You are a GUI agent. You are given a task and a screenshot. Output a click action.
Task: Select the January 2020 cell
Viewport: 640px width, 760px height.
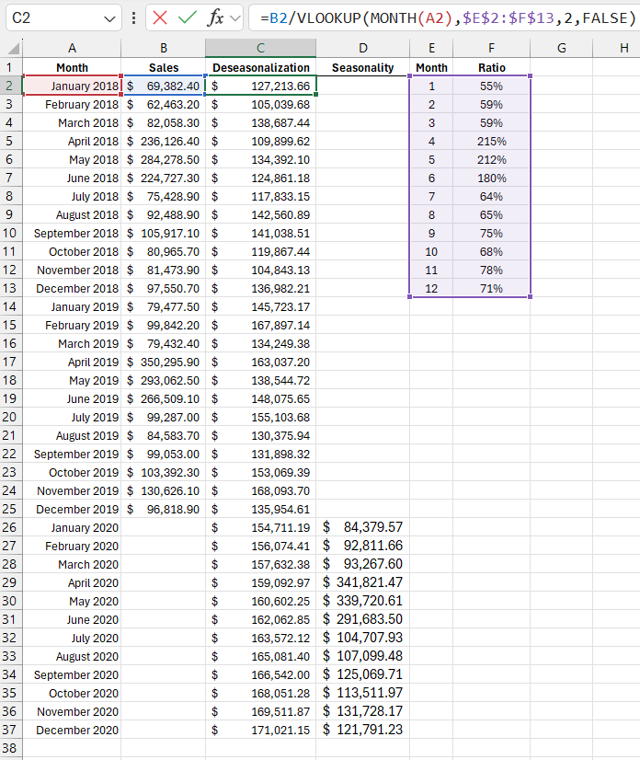pos(72,527)
